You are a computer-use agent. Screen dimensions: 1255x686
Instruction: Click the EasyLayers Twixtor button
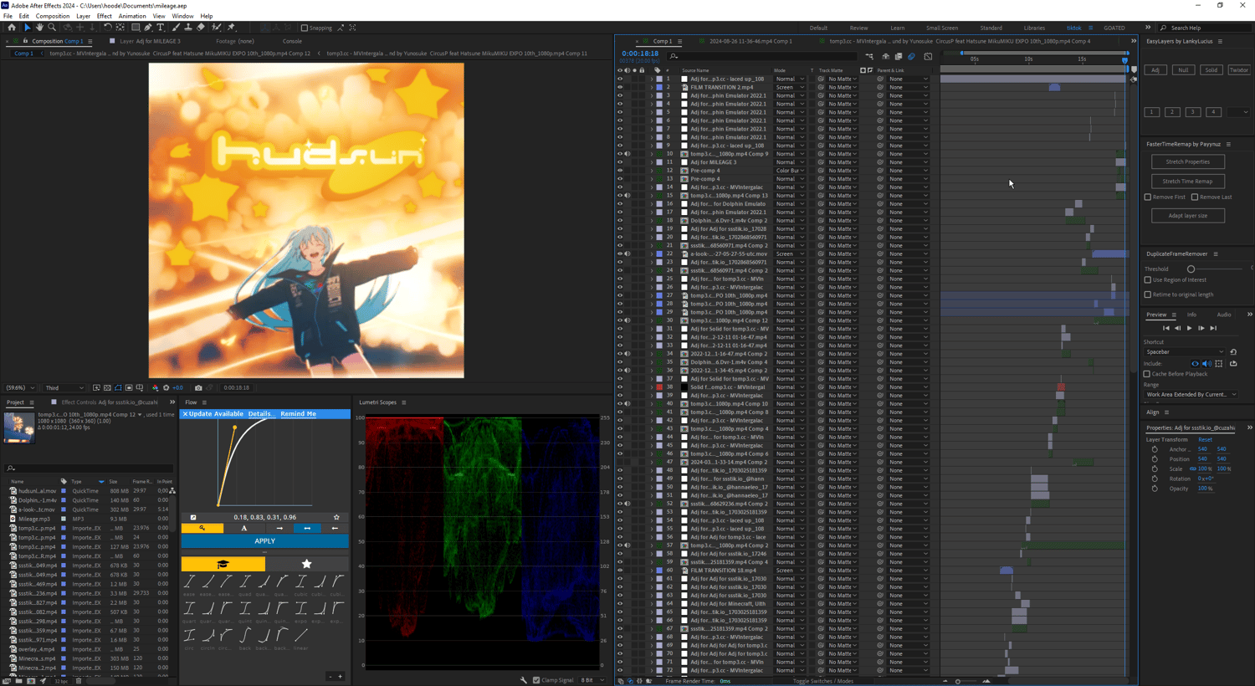click(1239, 70)
